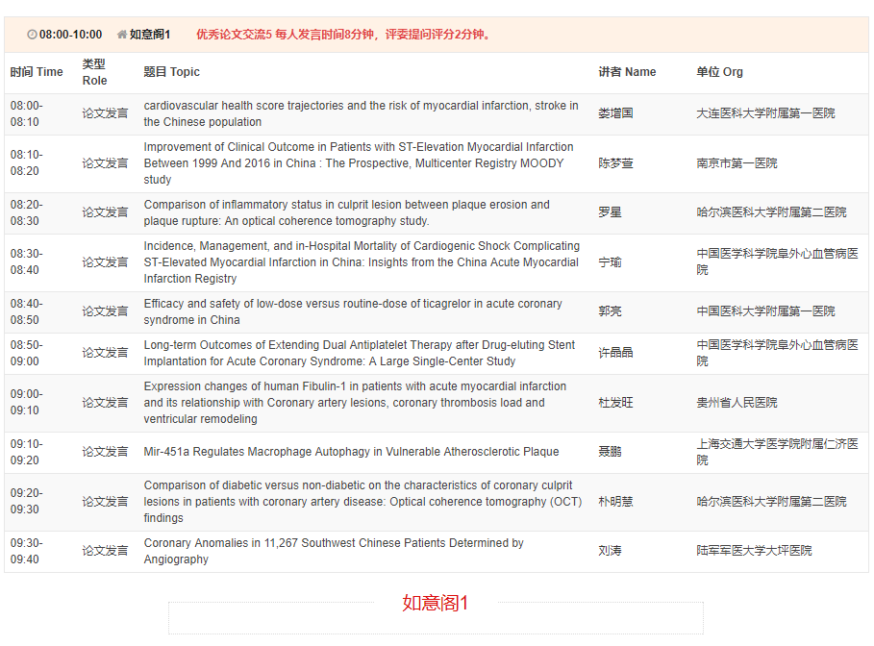Image resolution: width=874 pixels, height=646 pixels.
Task: Click speaker name 娄增国
Action: tap(616, 113)
